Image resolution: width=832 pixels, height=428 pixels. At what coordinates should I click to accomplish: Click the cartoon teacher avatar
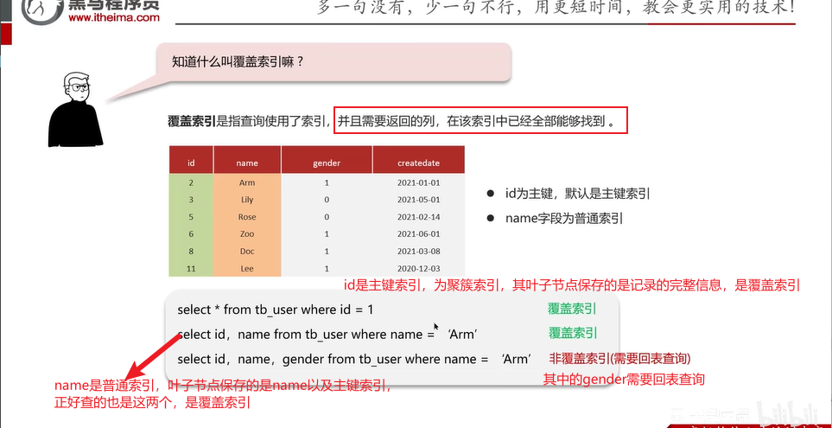tap(75, 110)
